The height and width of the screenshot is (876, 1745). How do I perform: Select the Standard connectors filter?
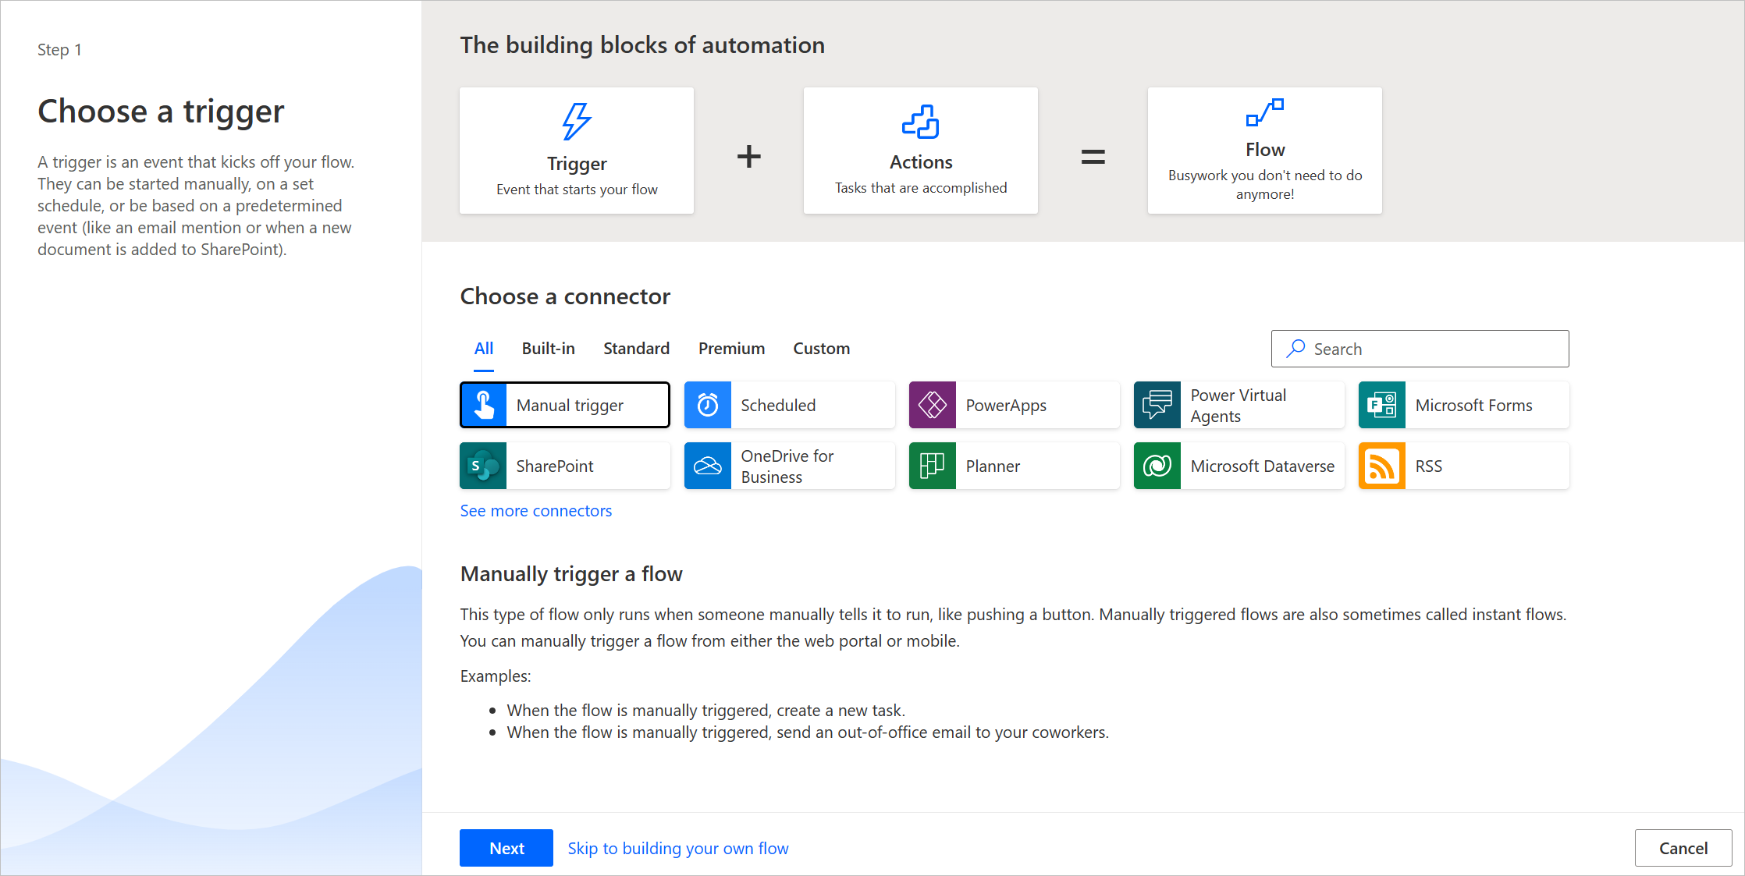(637, 347)
